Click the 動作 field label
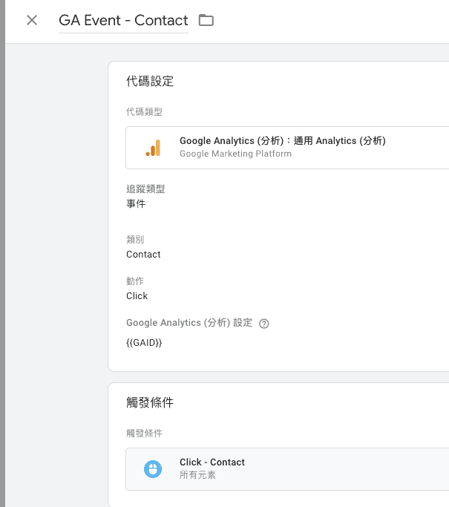Image resolution: width=449 pixels, height=507 pixels. click(135, 281)
